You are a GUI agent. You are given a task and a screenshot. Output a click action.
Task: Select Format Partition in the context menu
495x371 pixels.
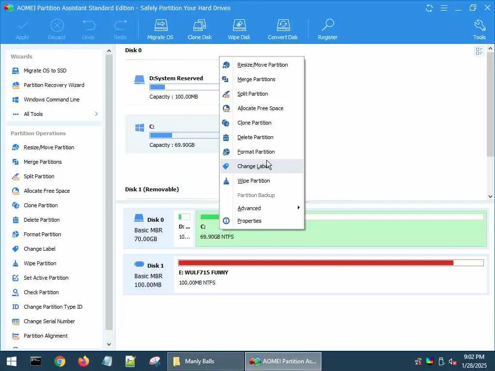point(262,152)
